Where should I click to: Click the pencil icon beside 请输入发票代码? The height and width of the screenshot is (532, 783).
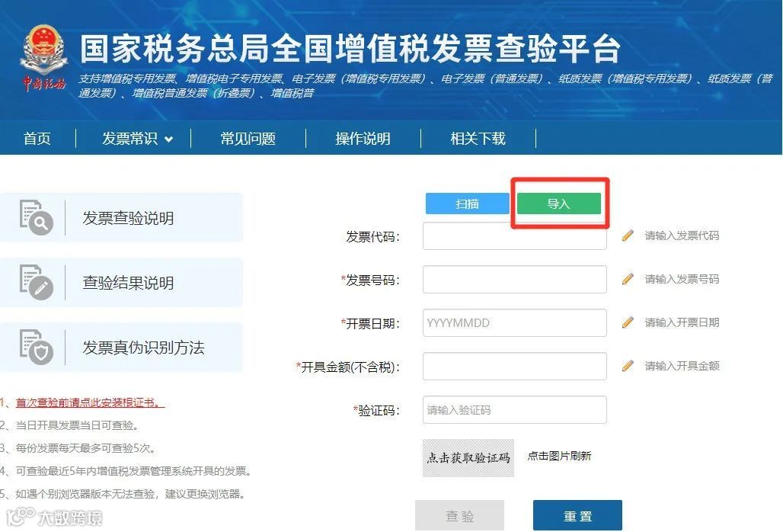pos(628,236)
